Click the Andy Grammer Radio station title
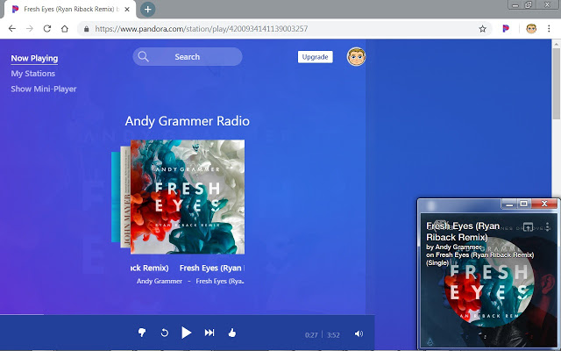The image size is (561, 351). (x=187, y=121)
